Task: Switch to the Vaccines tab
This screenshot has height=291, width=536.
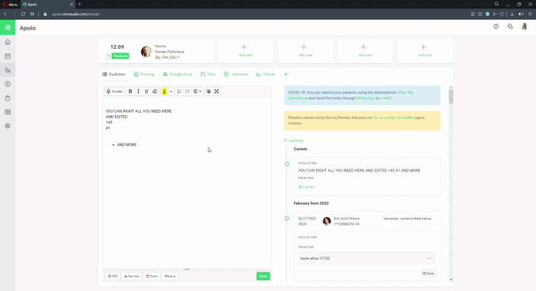Action: (236, 74)
